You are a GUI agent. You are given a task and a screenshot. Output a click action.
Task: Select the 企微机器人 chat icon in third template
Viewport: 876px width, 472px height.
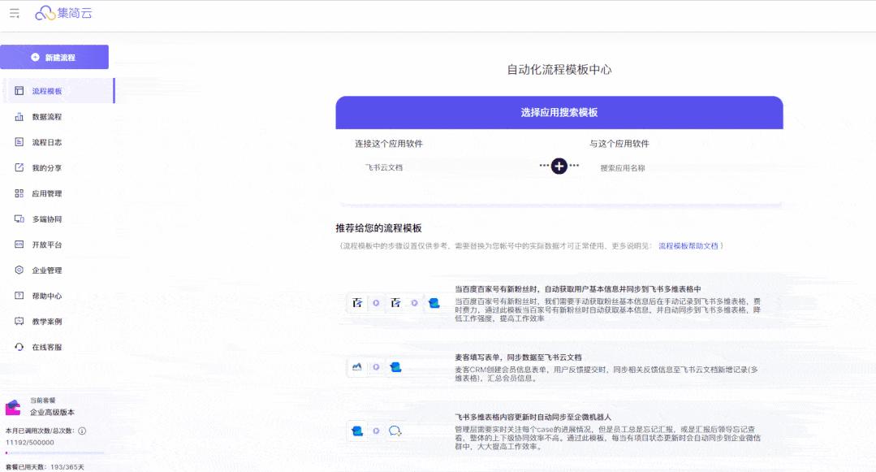point(396,431)
